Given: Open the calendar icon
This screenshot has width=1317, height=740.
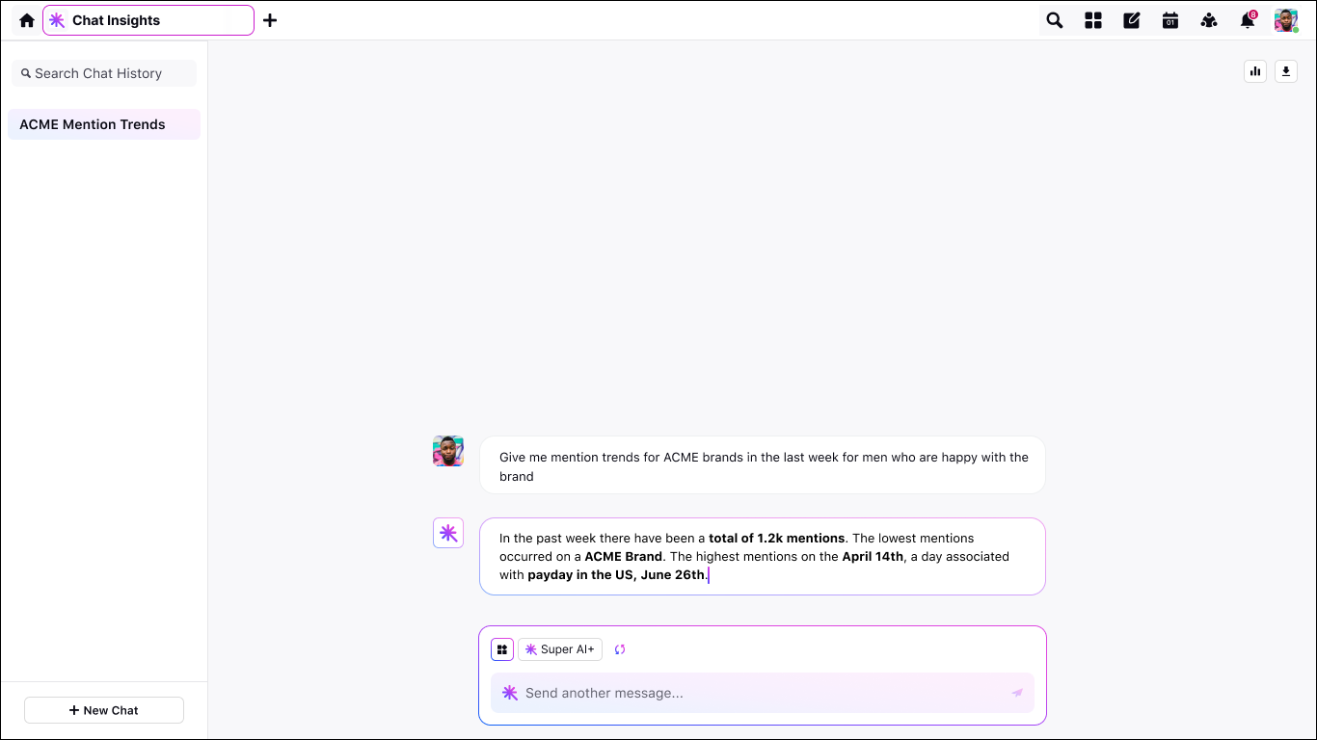Looking at the screenshot, I should point(1170,20).
